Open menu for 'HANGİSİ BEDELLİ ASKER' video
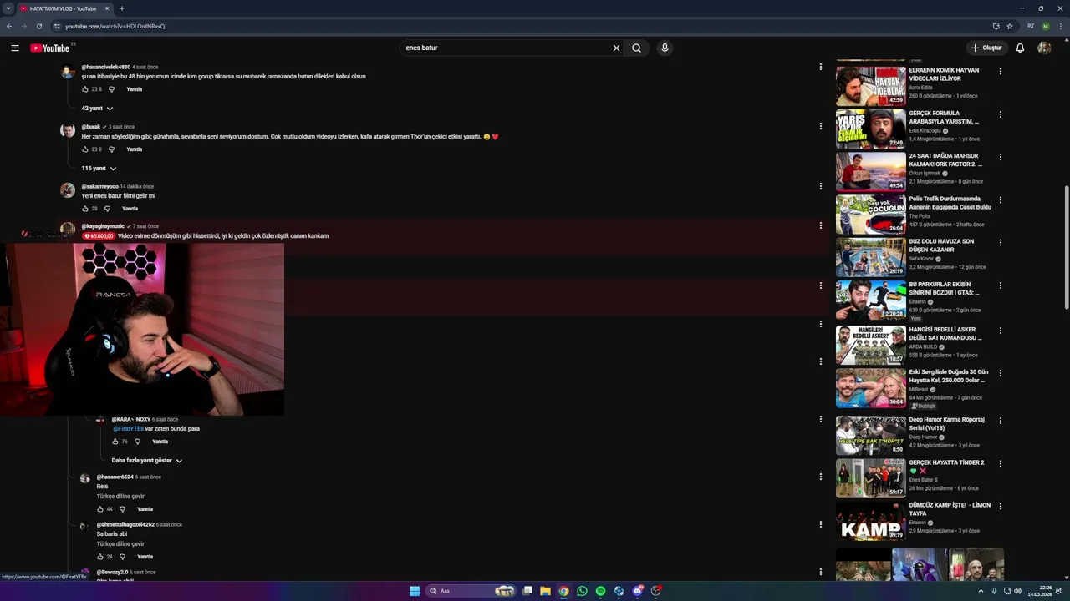Viewport: 1070px width, 601px height. point(1000,331)
